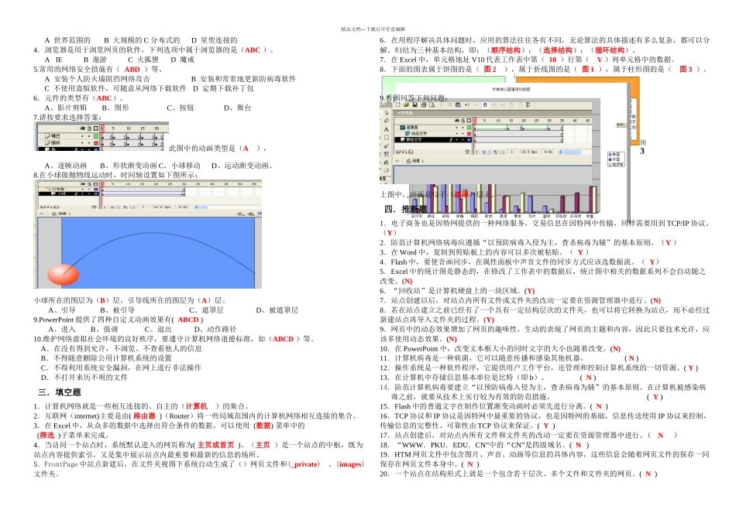Select Lasso tool in question 9 tool panel
736x520 pixels.
pyautogui.click(x=387, y=121)
